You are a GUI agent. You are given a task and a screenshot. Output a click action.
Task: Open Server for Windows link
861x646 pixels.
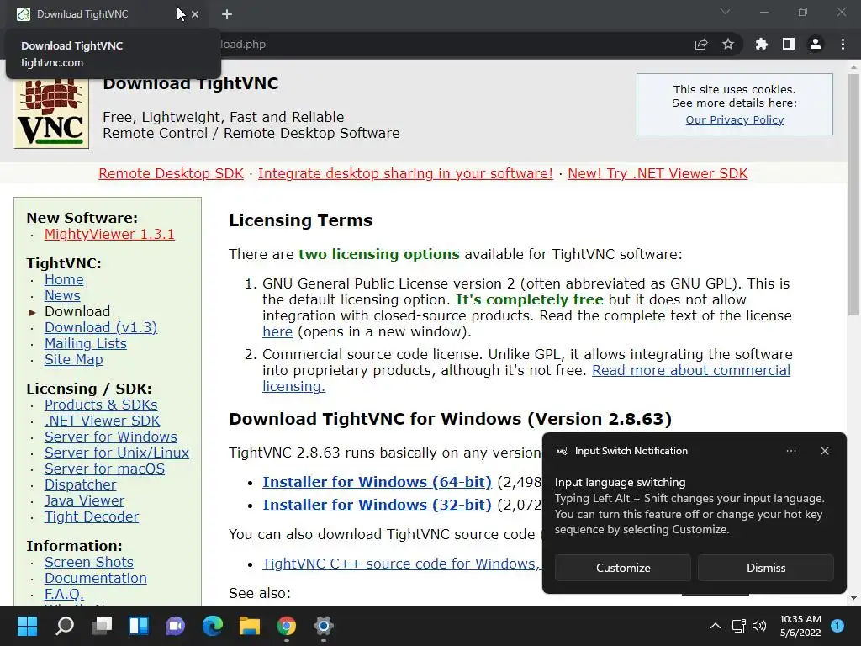[x=110, y=437]
